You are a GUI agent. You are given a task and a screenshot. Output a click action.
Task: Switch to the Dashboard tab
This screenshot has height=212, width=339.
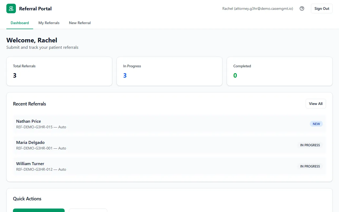click(x=20, y=23)
